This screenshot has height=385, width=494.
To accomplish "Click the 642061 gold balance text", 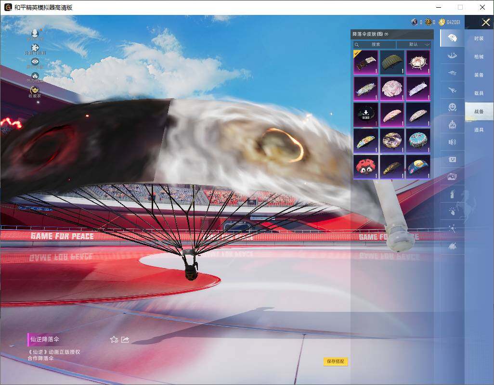I will point(454,22).
